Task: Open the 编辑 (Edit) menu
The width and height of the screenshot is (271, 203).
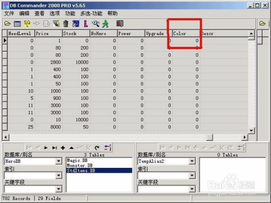Action: pos(24,14)
